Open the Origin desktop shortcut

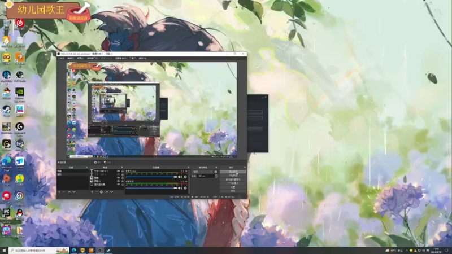[6, 179]
